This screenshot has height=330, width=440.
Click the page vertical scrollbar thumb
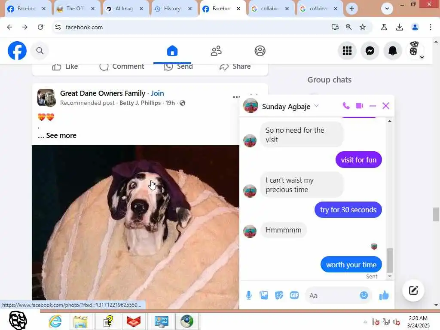[x=436, y=214]
